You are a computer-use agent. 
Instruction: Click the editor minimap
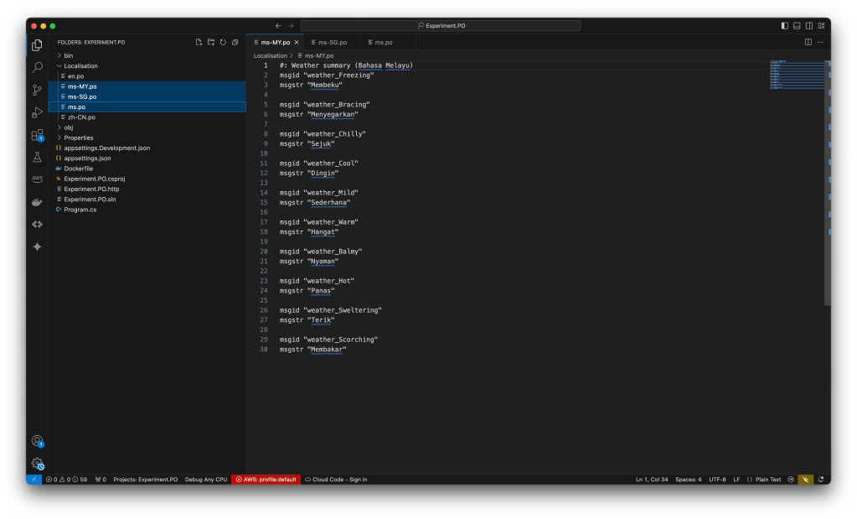pyautogui.click(x=796, y=75)
